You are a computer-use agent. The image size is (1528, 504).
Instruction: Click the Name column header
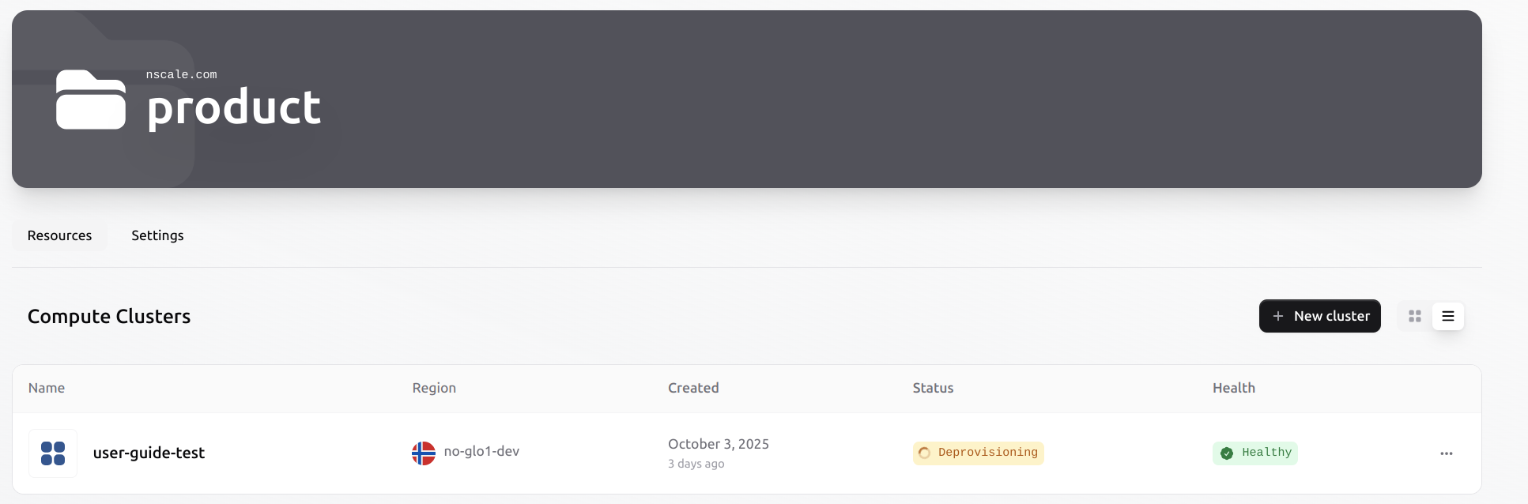pos(47,388)
